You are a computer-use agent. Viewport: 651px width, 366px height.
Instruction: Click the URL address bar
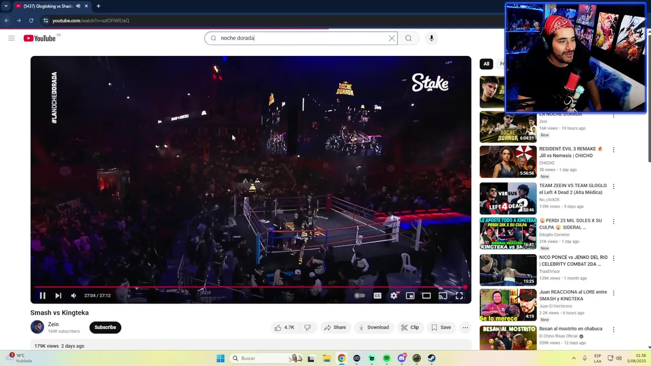point(275,20)
